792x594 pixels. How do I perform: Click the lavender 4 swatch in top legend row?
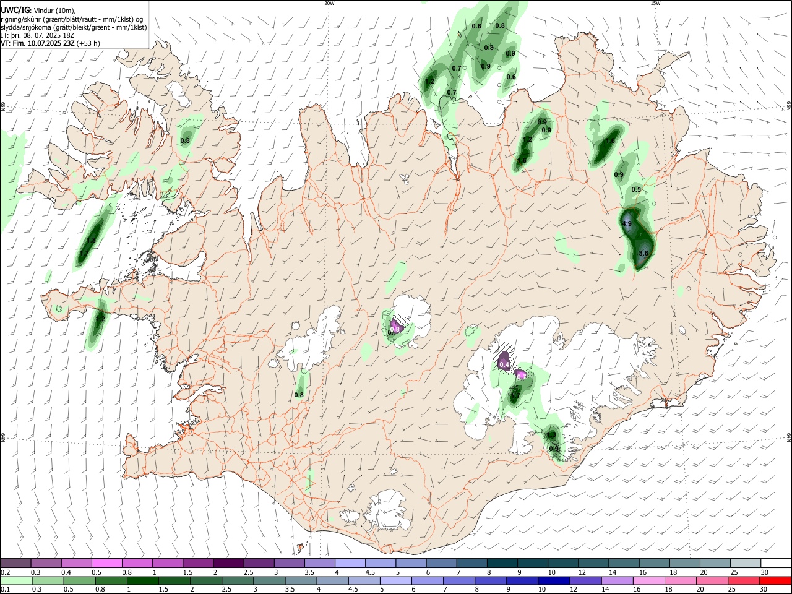click(350, 563)
